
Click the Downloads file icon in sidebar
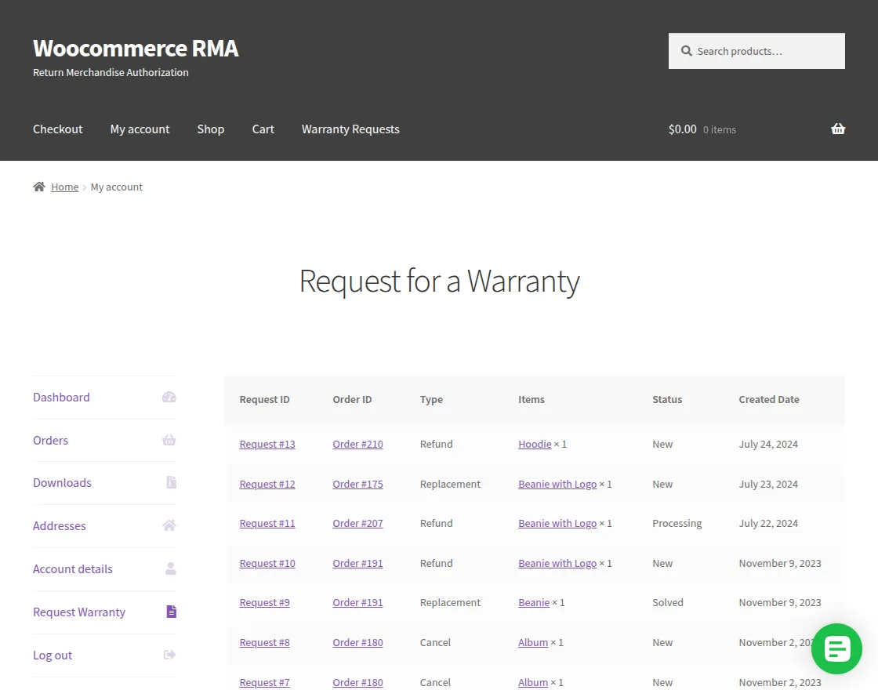click(171, 482)
